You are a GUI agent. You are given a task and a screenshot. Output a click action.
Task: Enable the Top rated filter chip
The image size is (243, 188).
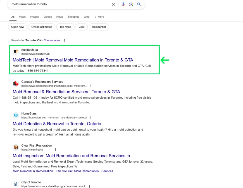coord(65,27)
